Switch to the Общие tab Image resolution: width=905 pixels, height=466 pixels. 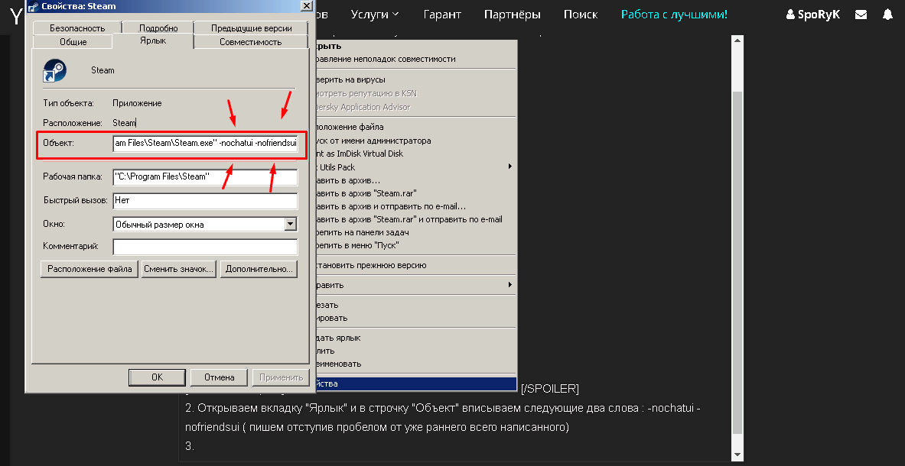pyautogui.click(x=73, y=42)
